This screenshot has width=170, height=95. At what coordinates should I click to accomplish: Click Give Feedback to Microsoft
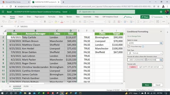click(x=145, y=90)
